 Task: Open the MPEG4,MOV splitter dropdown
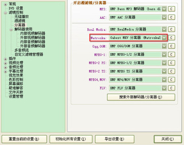[x=164, y=80]
